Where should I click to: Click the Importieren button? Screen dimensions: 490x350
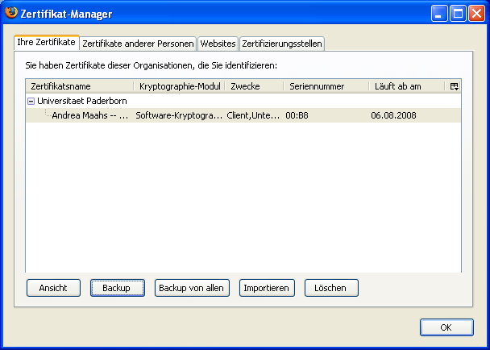pos(267,288)
